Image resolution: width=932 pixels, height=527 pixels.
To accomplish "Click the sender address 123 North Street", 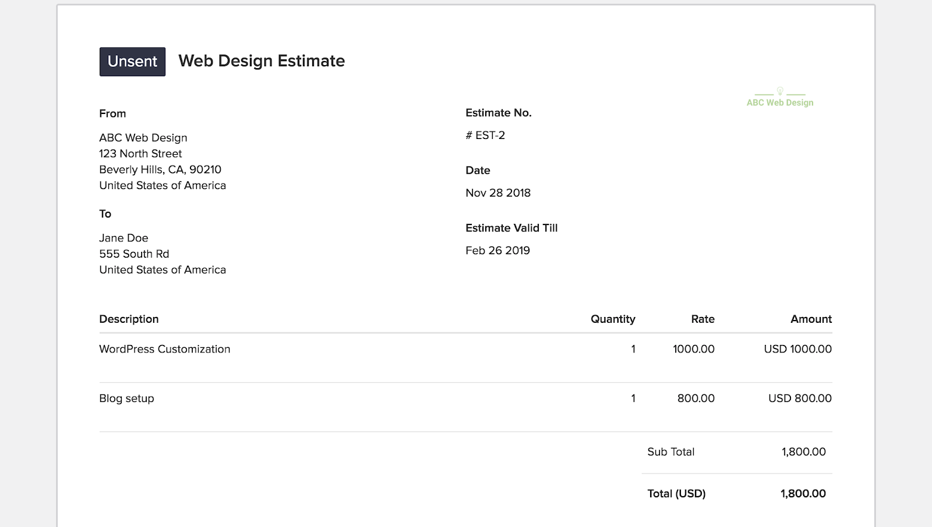I will tap(140, 154).
